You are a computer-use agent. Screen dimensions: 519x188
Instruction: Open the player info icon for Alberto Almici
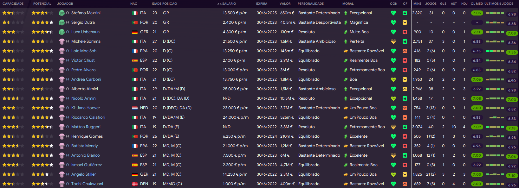[68, 89]
